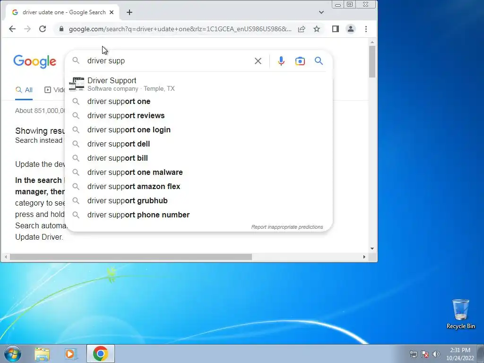Click the browser forward arrow
The image size is (484, 363).
click(27, 29)
